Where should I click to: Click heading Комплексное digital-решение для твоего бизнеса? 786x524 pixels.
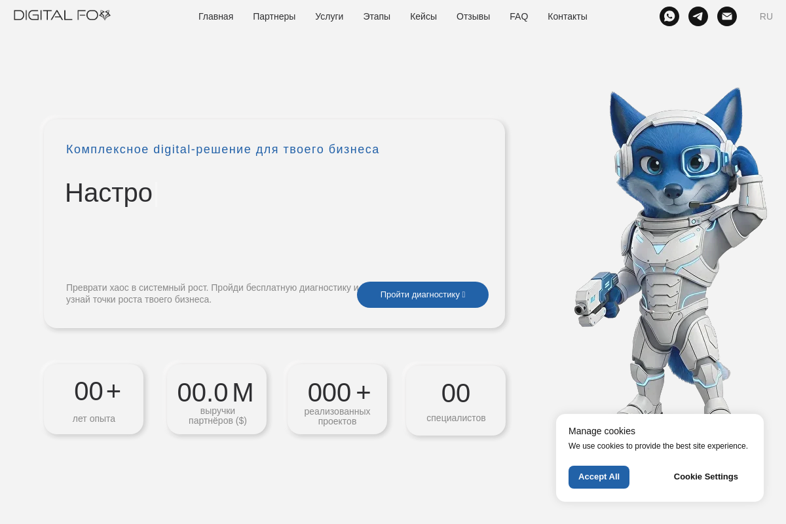[223, 149]
